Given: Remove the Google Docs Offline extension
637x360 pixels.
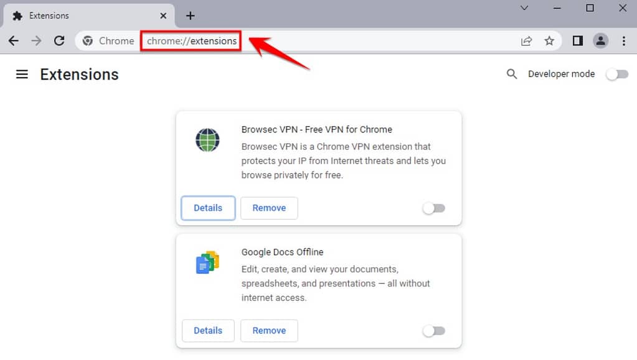Looking at the screenshot, I should tap(269, 330).
